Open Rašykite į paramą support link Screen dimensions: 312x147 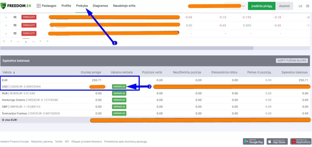tap(42, 142)
